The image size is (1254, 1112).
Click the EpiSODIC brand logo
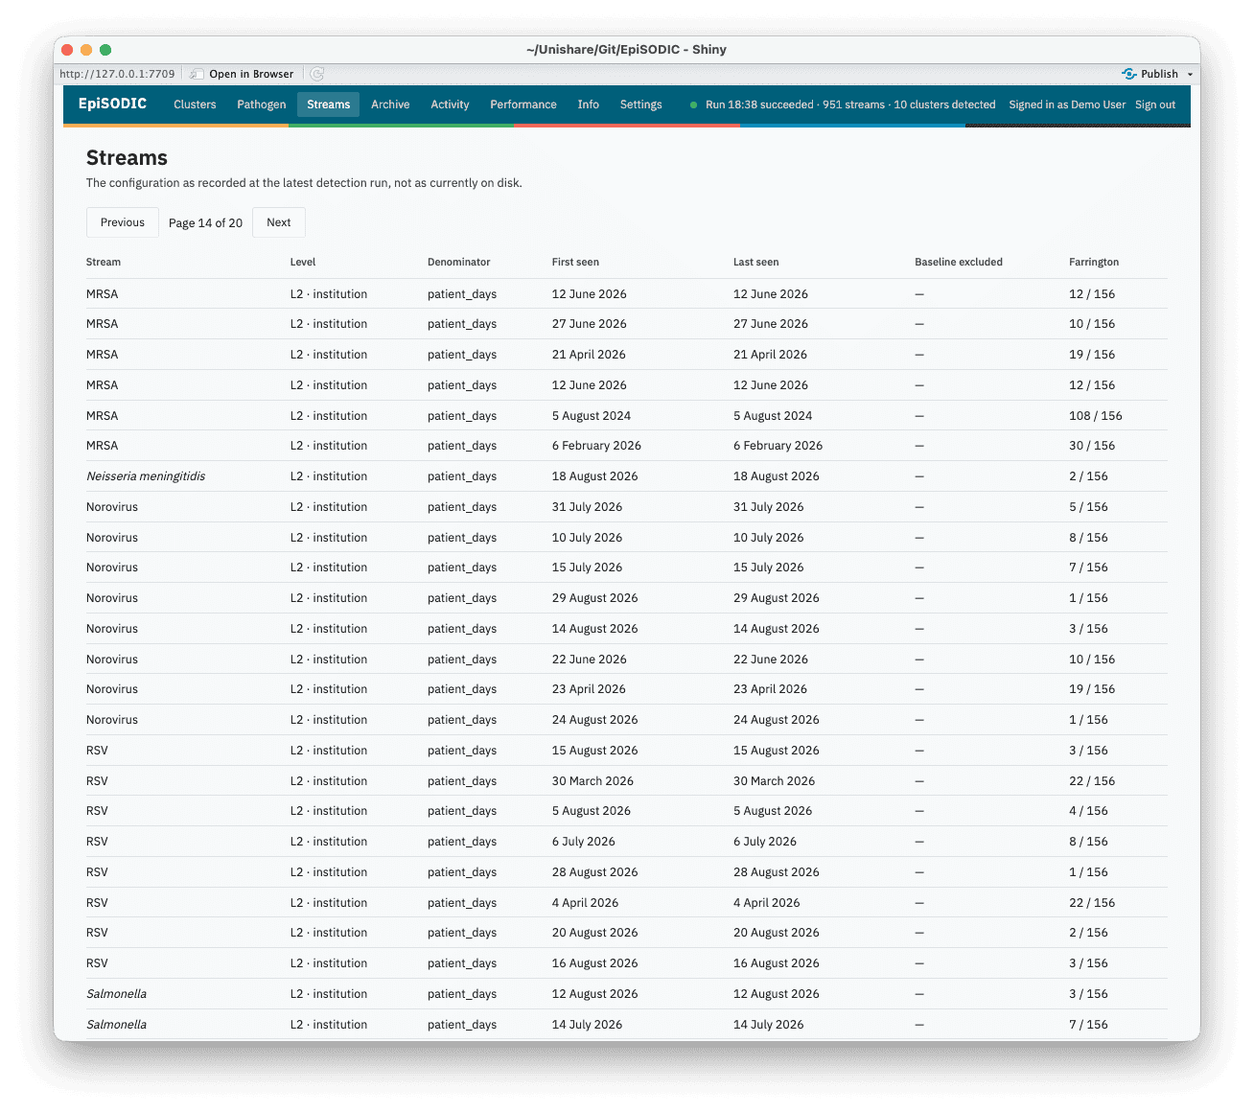point(113,104)
